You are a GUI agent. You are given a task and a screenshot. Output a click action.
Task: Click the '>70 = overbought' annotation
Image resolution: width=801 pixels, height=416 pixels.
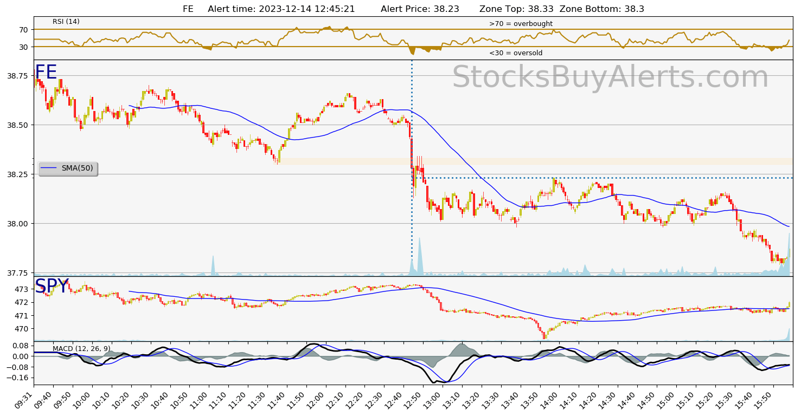click(x=521, y=24)
